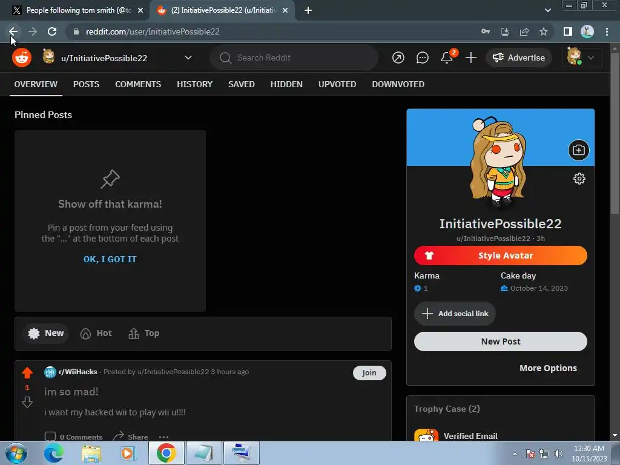
Task: Open the 0 Comments link on the post
Action: [x=73, y=437]
